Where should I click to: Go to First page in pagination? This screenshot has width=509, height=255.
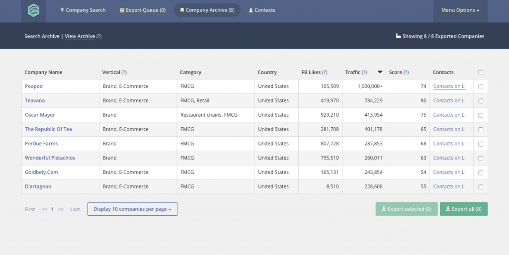pyautogui.click(x=29, y=209)
